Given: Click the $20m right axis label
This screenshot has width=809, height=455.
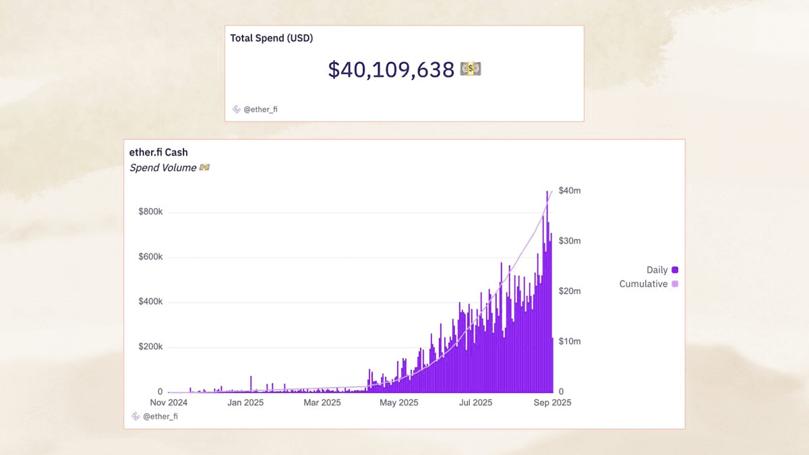Looking at the screenshot, I should [x=570, y=291].
